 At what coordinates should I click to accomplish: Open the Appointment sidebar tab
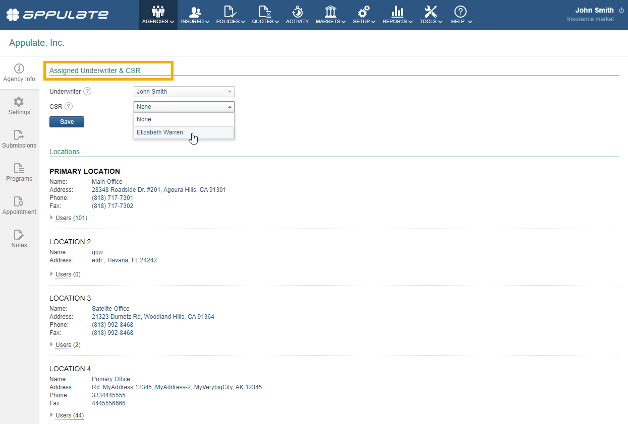(x=19, y=206)
